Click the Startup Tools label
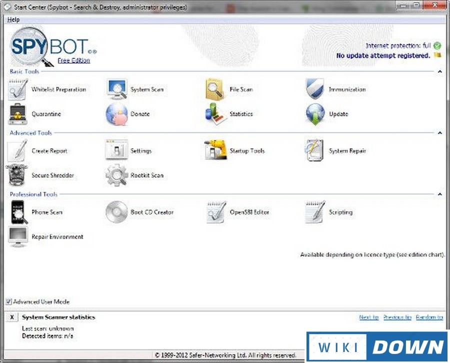This screenshot has width=450, height=363. pos(247,151)
